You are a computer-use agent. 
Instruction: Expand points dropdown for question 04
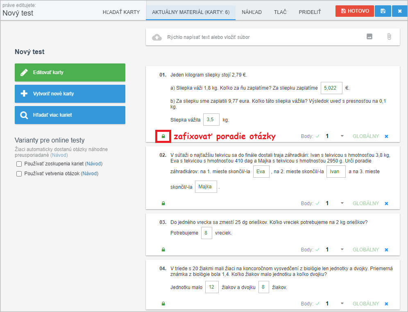pos(342,303)
